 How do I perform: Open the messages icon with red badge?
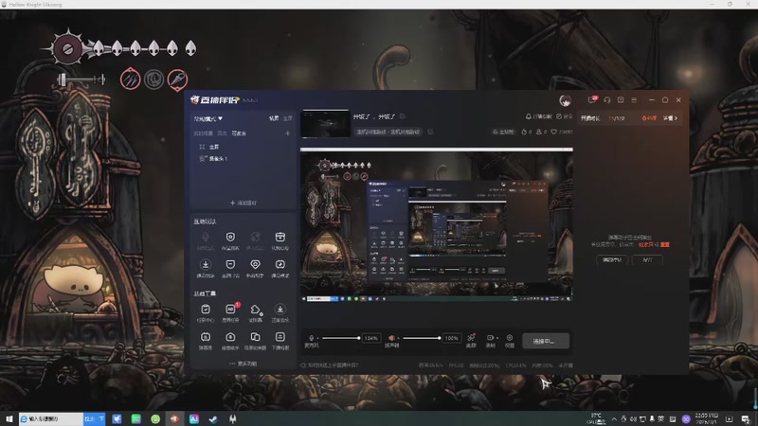591,100
